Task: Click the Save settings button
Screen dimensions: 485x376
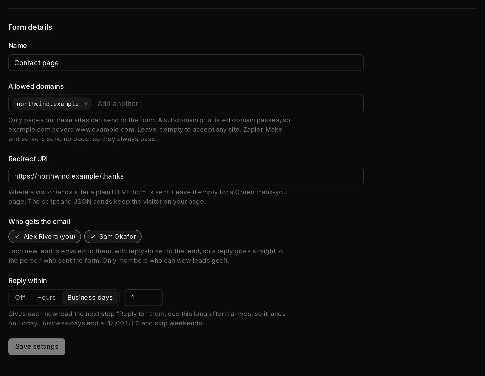Action: tap(37, 347)
